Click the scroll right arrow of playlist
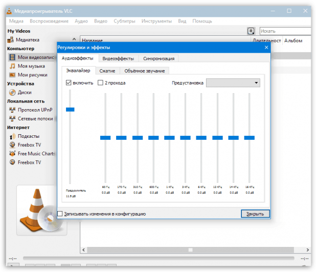This screenshot has width=317, height=272. (307, 250)
